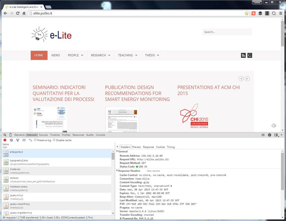Click the red record network log button
The width and height of the screenshot is (286, 221).
pyautogui.click(x=5, y=140)
